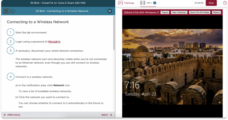Click the VM server stack icon
This screenshot has height=120, width=228.
pos(143,3)
